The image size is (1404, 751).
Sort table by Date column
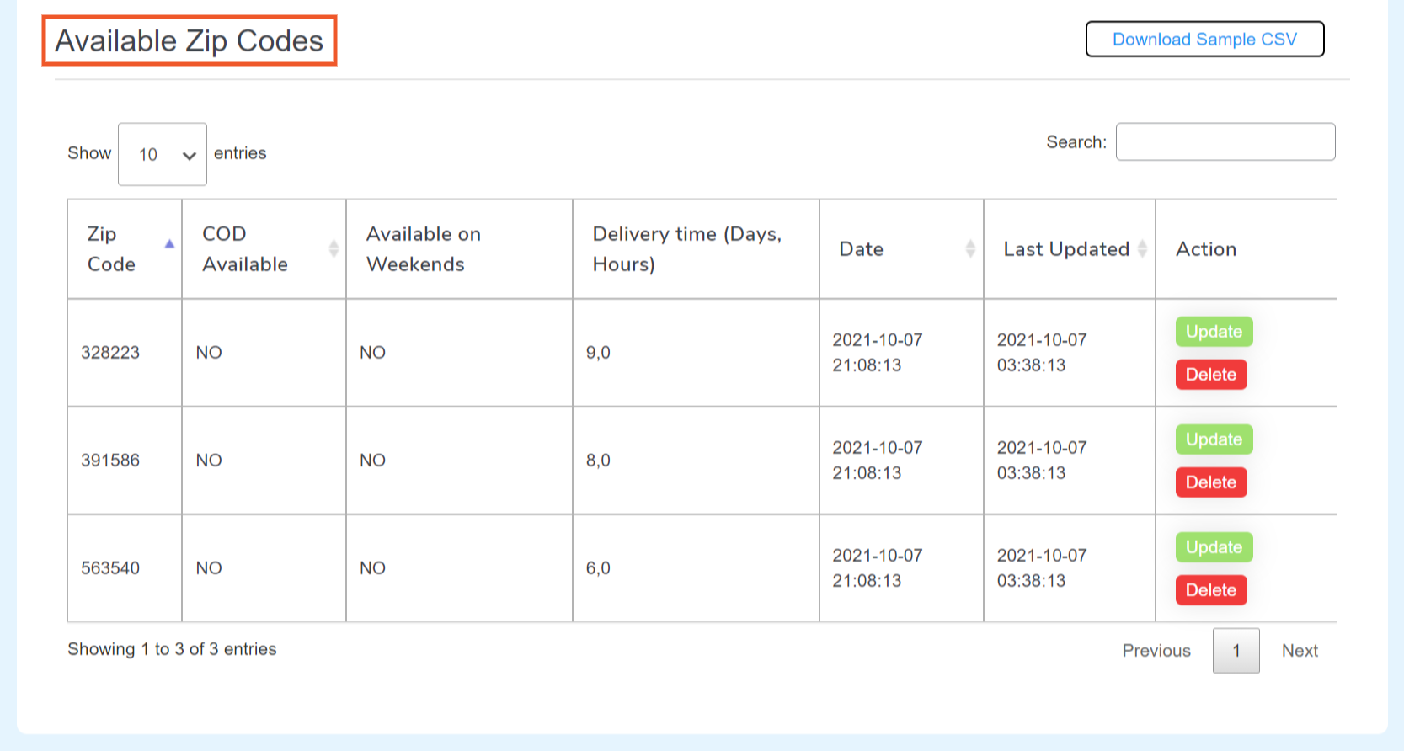coord(901,249)
